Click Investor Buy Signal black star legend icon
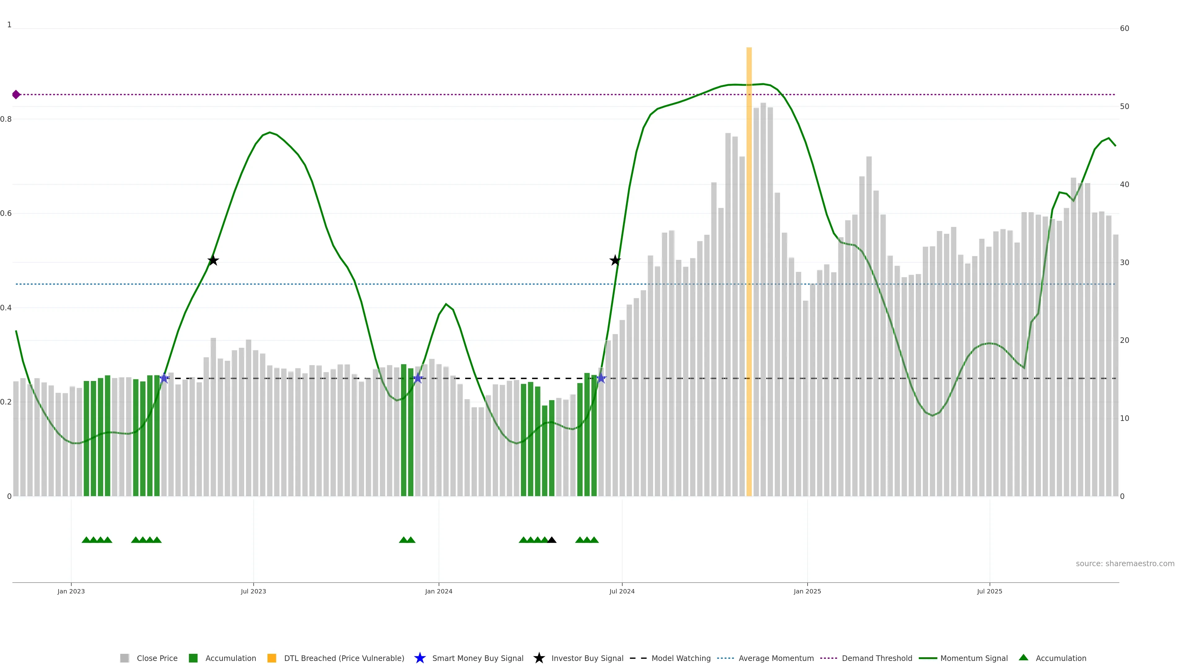Screen dimensions: 1190x669 (539, 658)
